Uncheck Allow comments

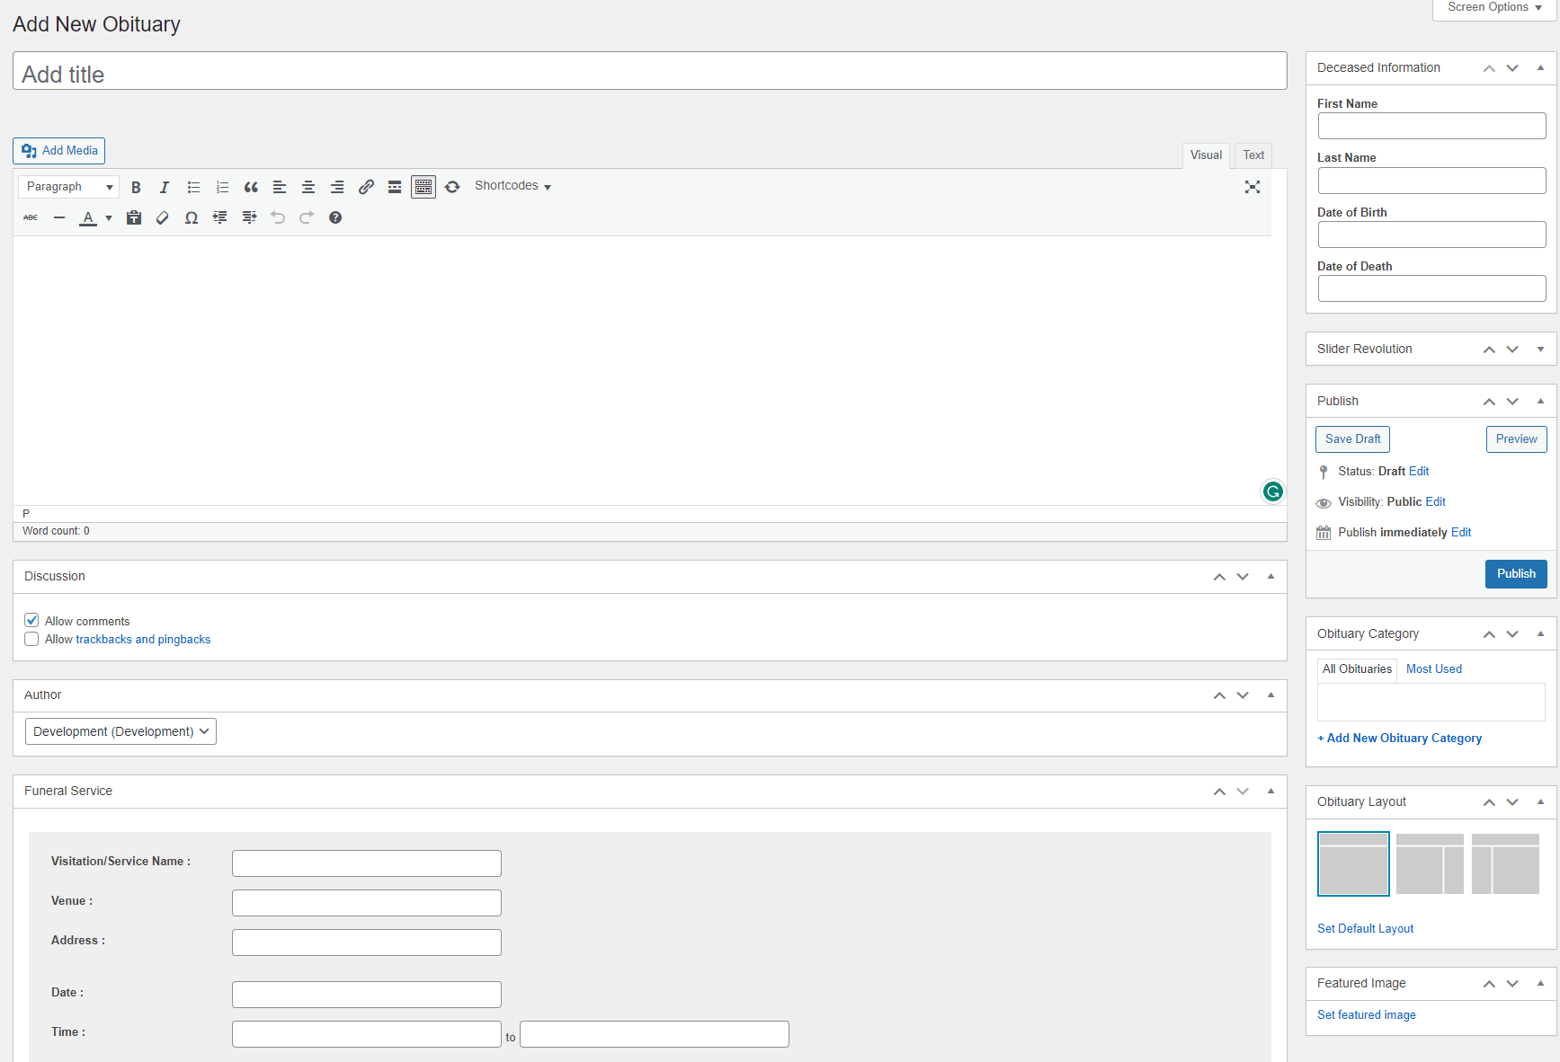(x=31, y=620)
